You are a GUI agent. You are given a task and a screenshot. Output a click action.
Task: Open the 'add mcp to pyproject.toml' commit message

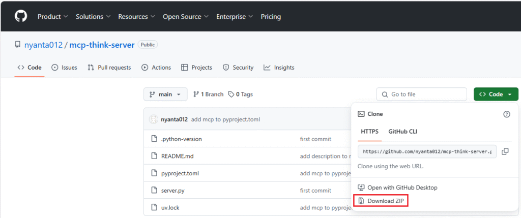click(x=225, y=119)
